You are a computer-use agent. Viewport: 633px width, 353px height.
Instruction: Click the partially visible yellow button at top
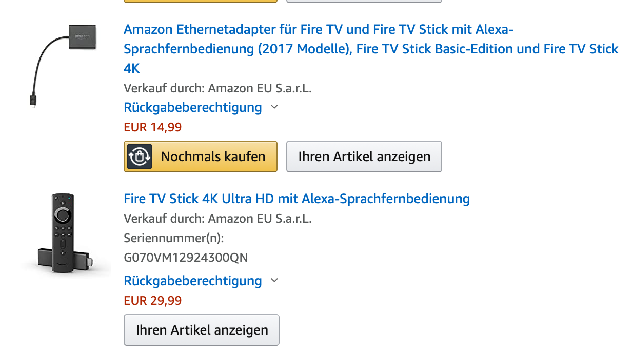pyautogui.click(x=201, y=1)
